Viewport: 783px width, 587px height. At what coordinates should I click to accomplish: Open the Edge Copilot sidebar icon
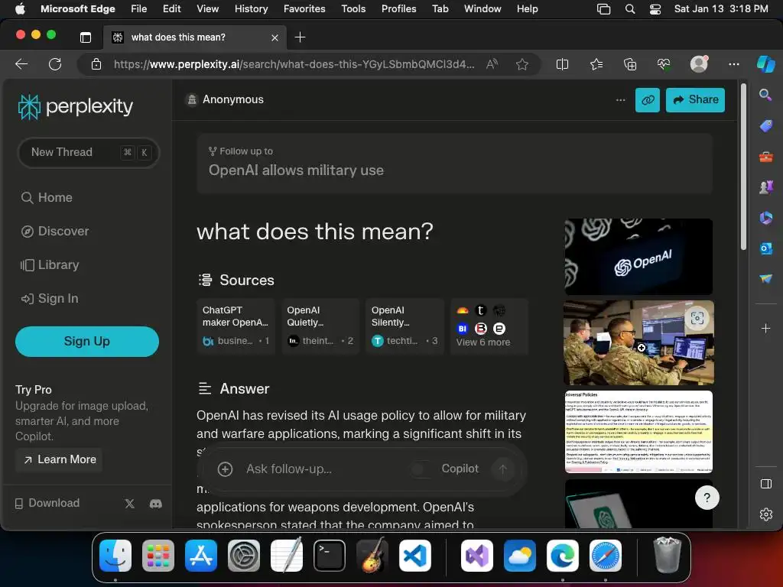(x=765, y=64)
